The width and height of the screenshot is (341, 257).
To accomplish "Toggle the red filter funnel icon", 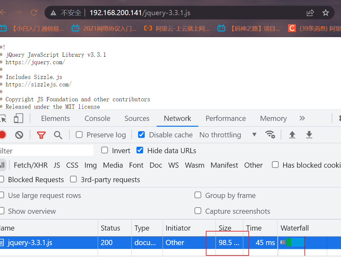I will [41, 135].
